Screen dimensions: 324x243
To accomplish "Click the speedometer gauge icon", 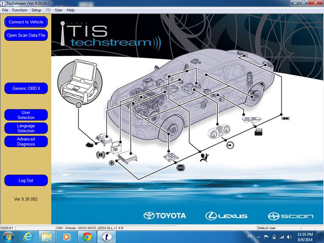I will click(230, 145).
